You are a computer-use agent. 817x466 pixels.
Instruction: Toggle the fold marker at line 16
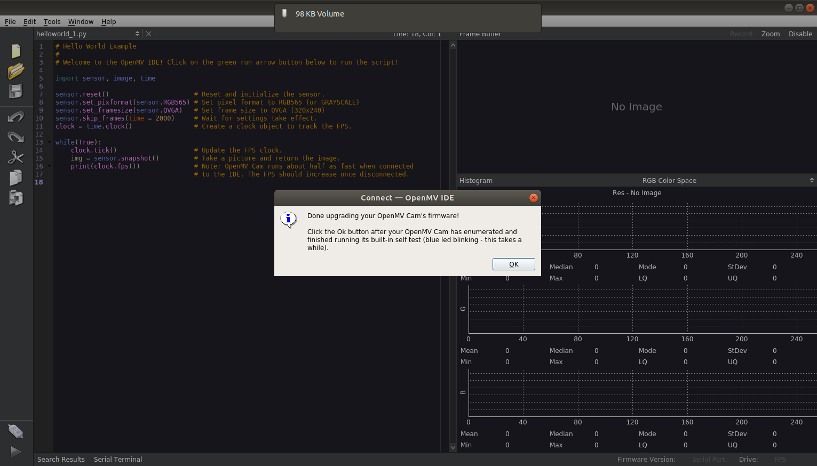49,166
